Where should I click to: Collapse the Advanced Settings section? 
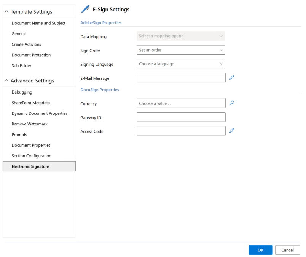6,81
